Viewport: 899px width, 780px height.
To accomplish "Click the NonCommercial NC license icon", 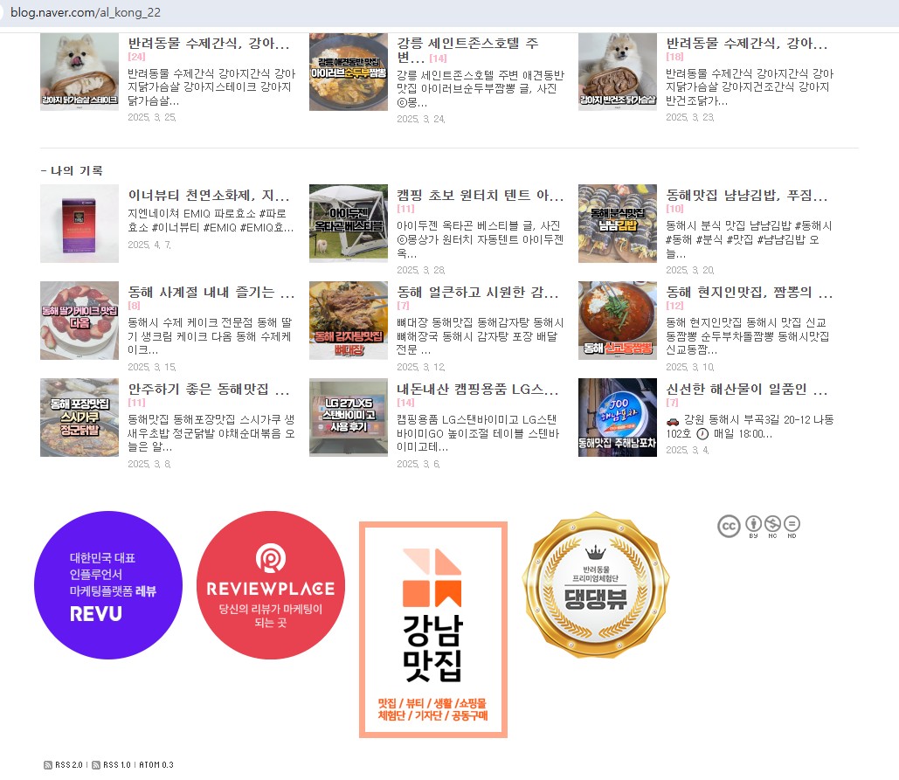I will [772, 526].
